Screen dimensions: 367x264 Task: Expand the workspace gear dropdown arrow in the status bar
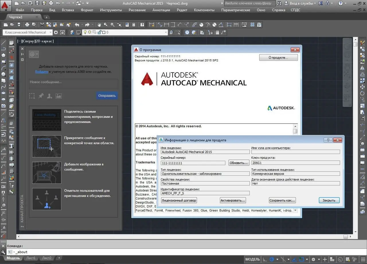tap(319, 259)
